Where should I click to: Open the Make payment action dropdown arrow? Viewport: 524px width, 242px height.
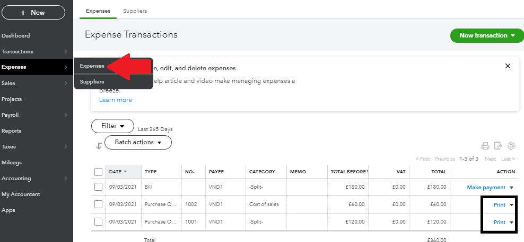(512, 188)
